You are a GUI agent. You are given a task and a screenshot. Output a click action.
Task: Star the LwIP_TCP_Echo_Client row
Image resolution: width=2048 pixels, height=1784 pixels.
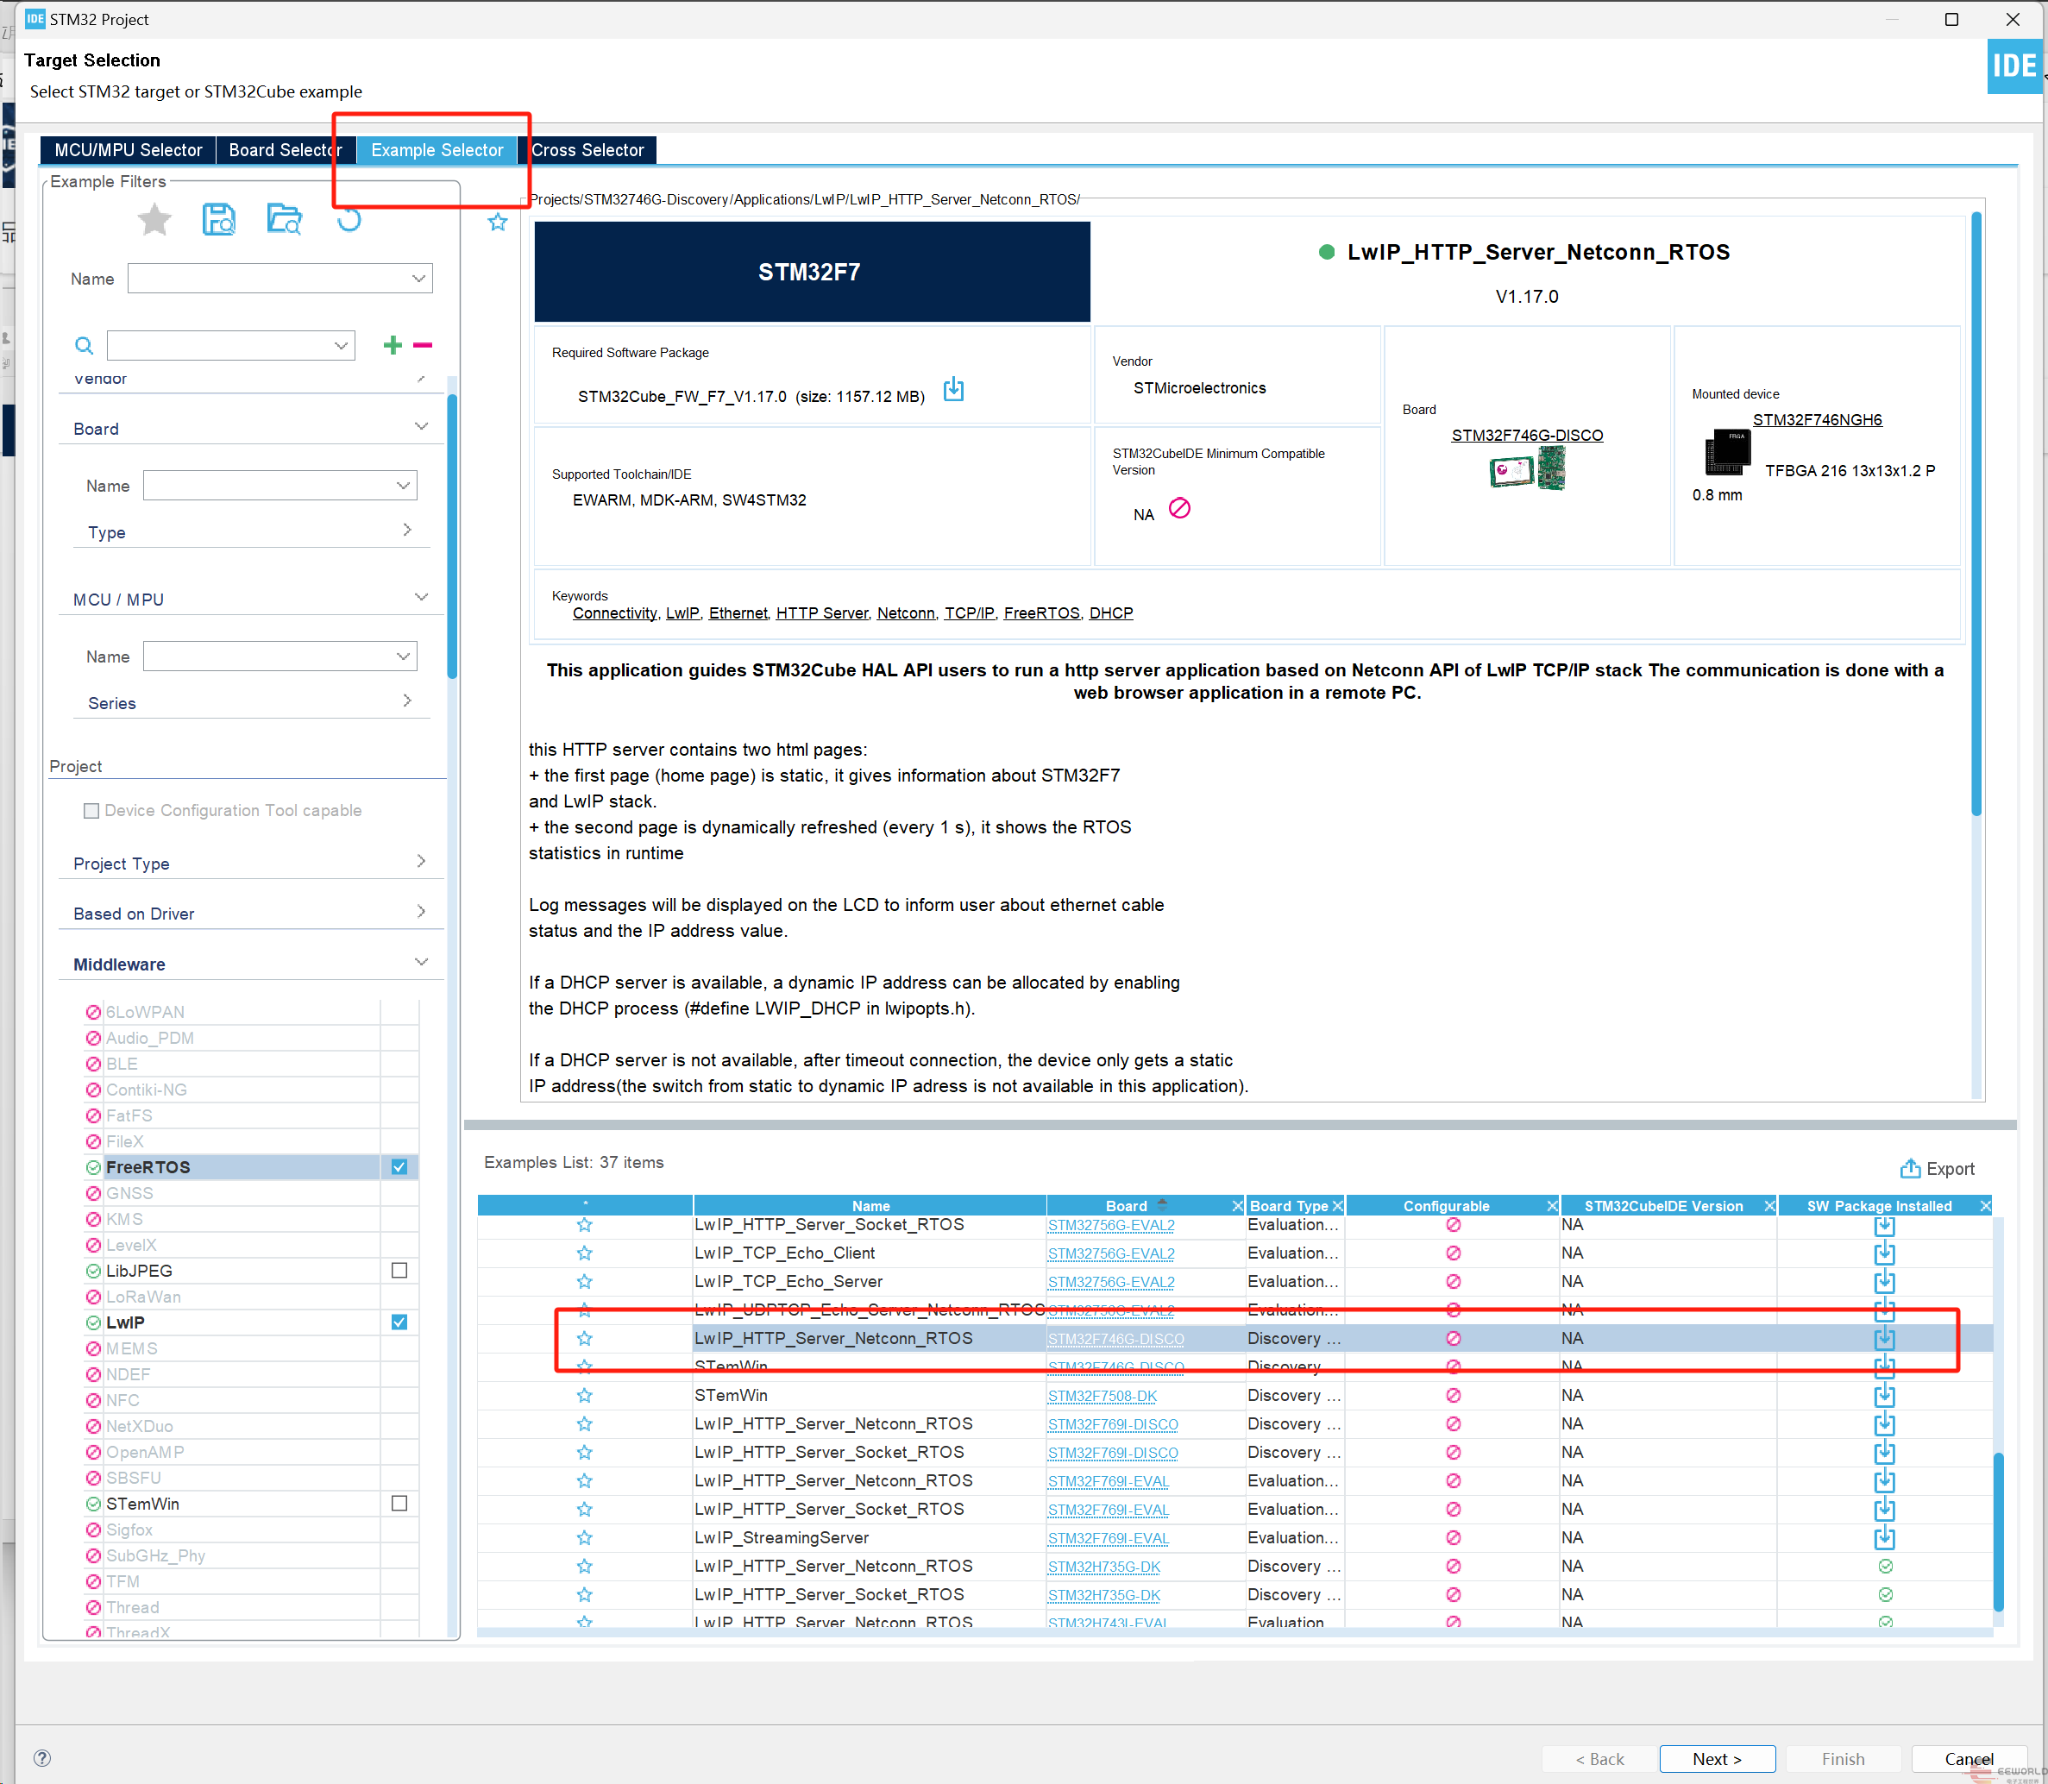click(584, 1253)
